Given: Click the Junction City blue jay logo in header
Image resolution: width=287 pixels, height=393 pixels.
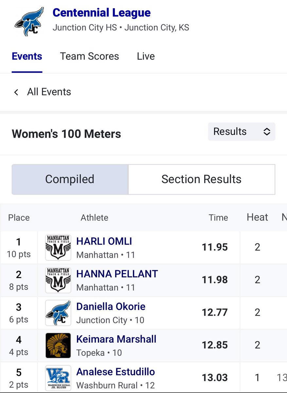Looking at the screenshot, I should point(29,22).
